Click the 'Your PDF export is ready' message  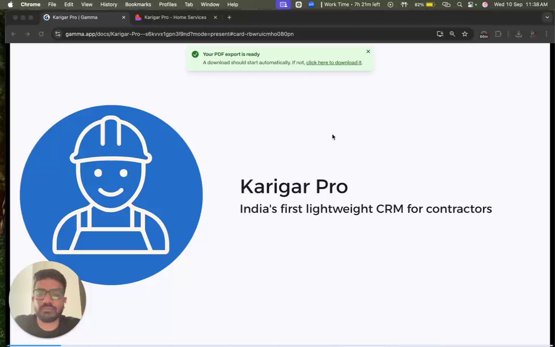[231, 54]
